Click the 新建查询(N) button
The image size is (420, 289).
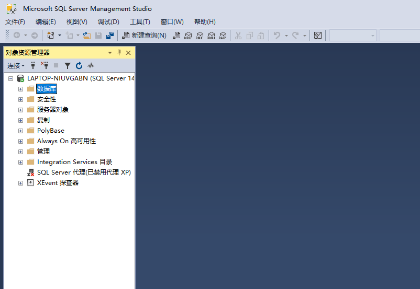point(144,36)
